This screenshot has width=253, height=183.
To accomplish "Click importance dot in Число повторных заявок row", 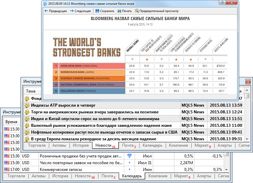I will [130, 162].
